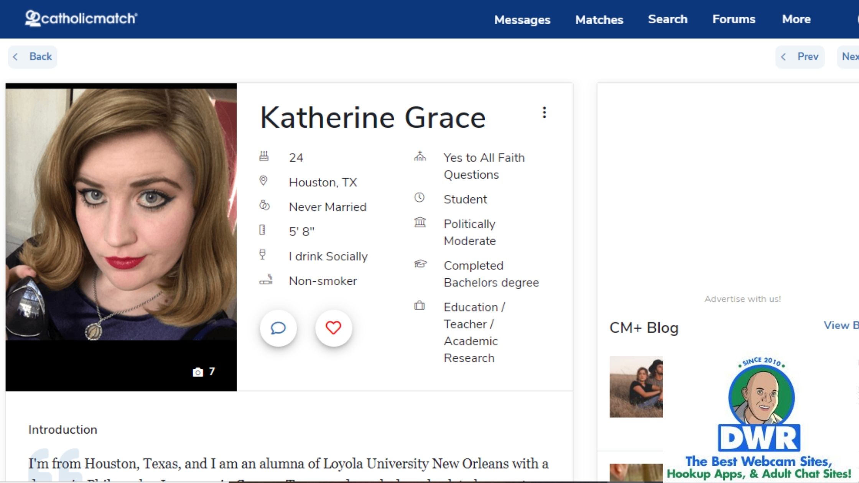Expand the More menu

coord(796,19)
